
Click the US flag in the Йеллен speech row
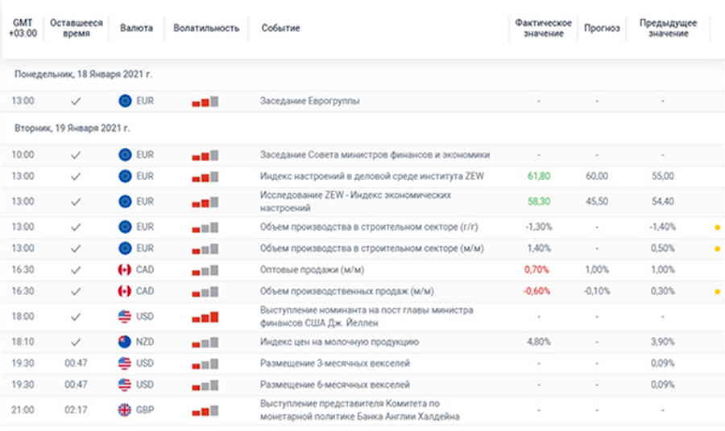125,317
